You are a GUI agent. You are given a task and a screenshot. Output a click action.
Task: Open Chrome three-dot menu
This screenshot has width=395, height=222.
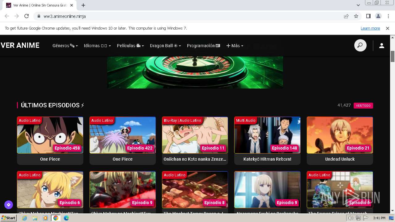(x=388, y=16)
